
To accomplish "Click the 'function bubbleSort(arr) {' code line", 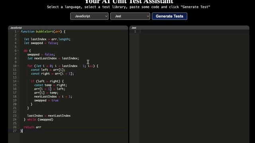I will click(43, 32).
